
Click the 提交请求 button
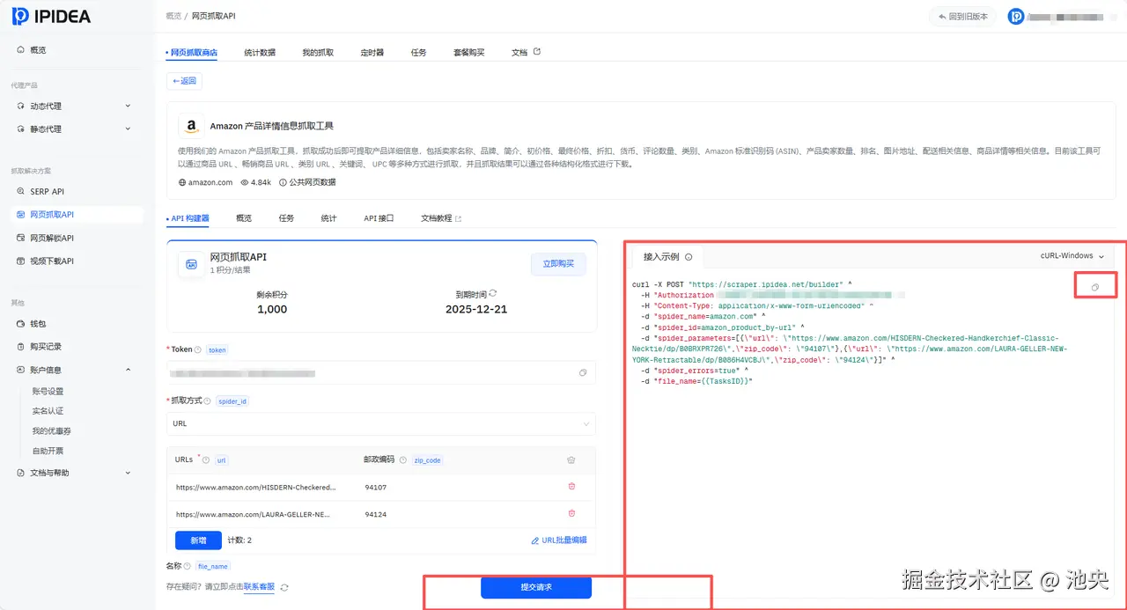click(536, 587)
